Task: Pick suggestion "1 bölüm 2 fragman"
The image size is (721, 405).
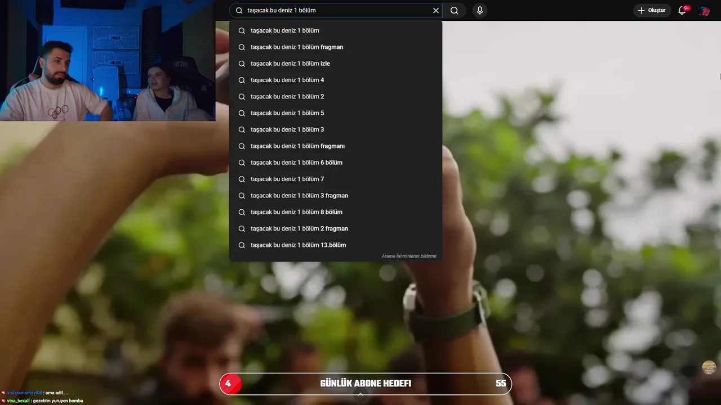Action: coord(336,228)
